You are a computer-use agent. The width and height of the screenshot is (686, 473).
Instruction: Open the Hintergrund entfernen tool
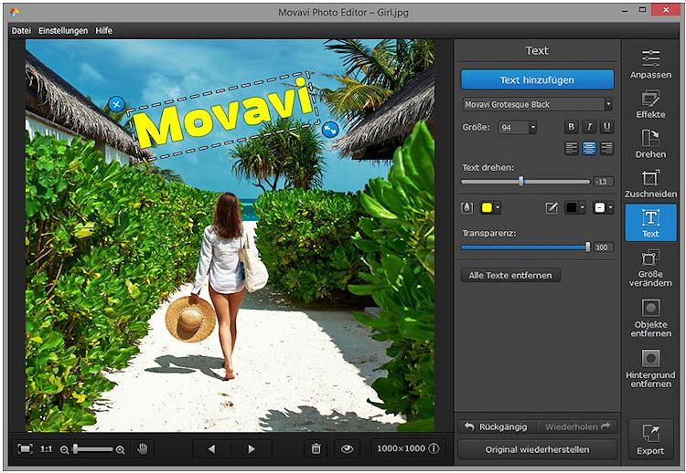coord(650,368)
